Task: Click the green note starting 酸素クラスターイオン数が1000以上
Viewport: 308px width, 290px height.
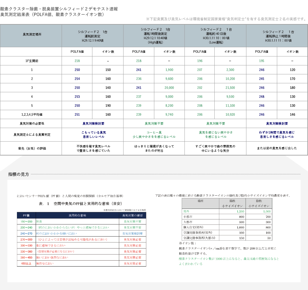Action: pos(229,261)
